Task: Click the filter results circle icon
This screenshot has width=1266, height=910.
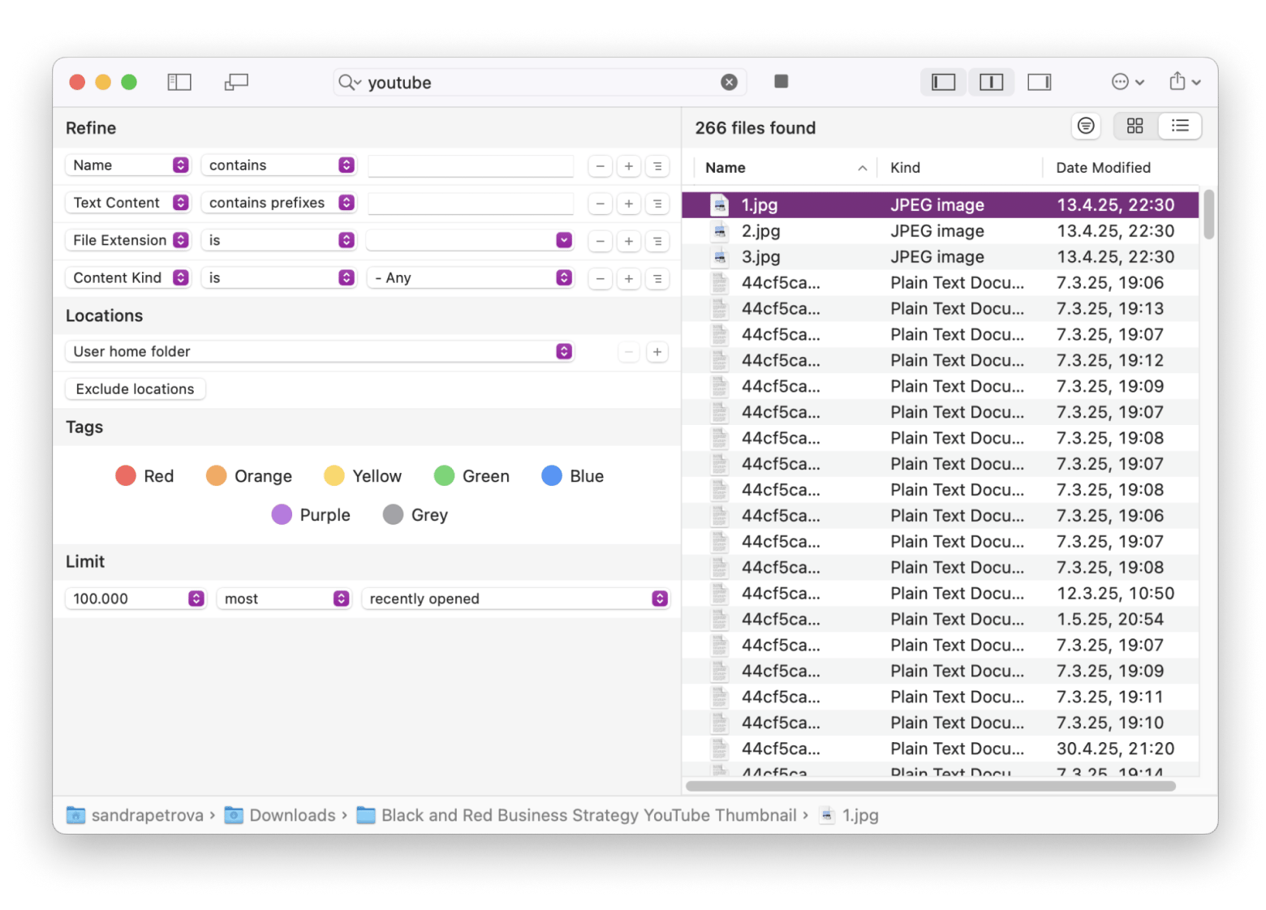Action: pyautogui.click(x=1085, y=126)
